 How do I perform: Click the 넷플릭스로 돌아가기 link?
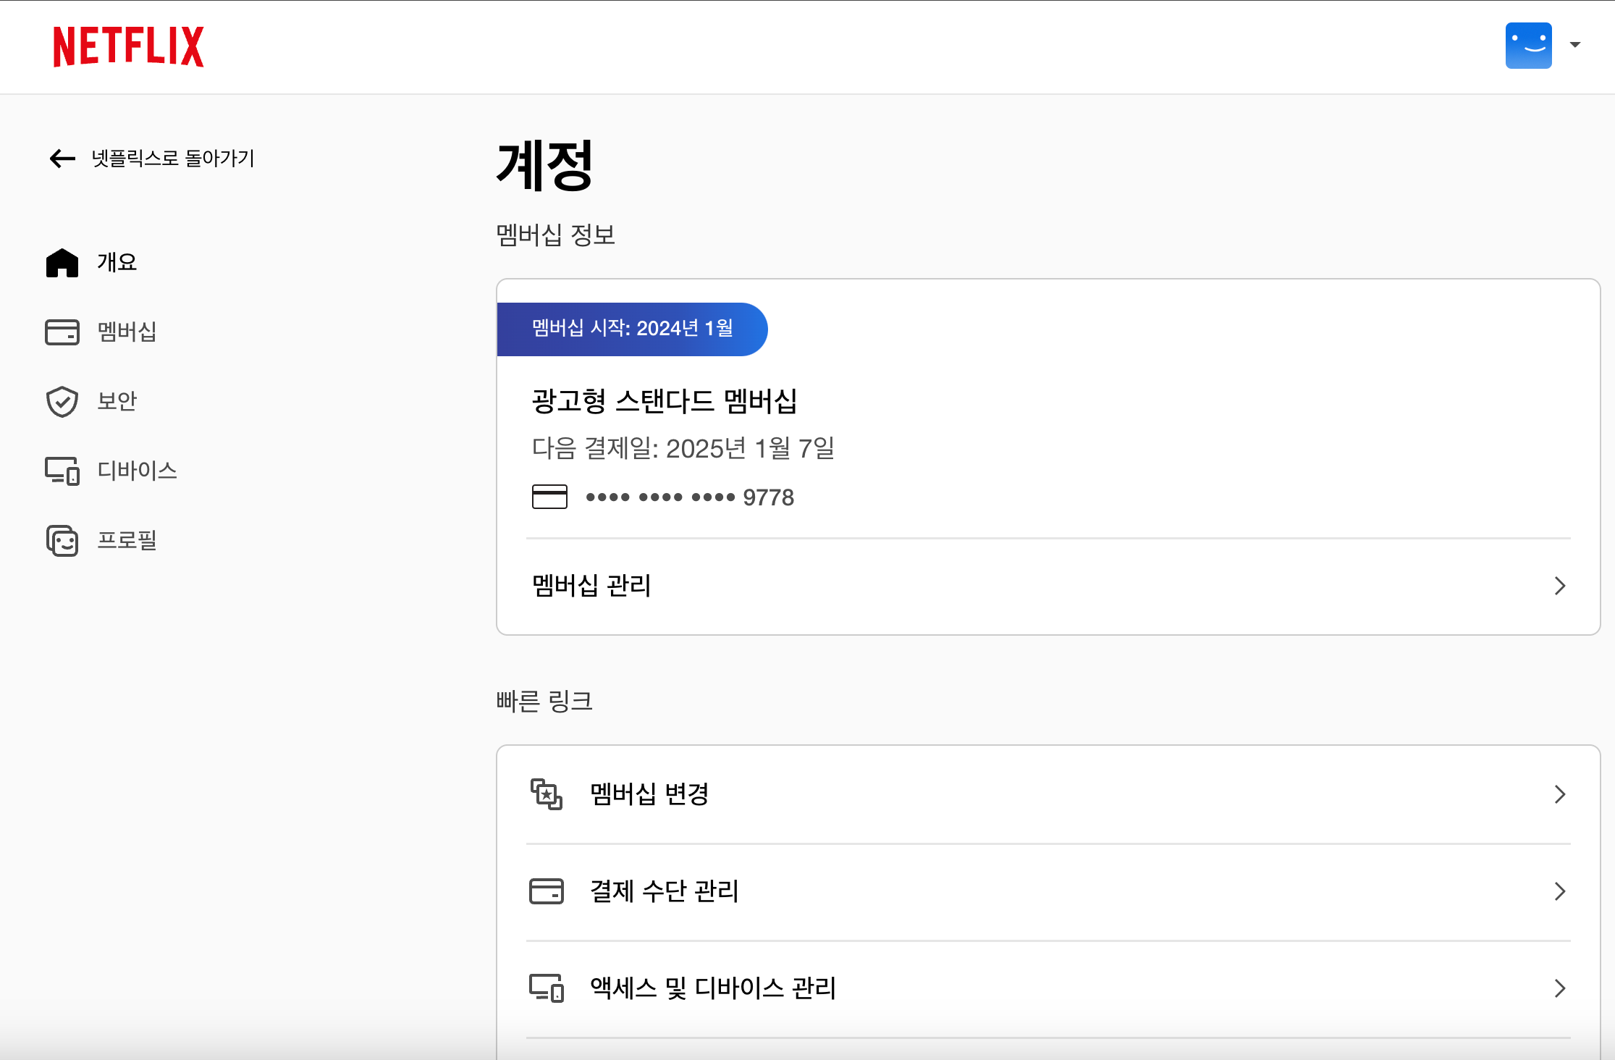click(172, 159)
